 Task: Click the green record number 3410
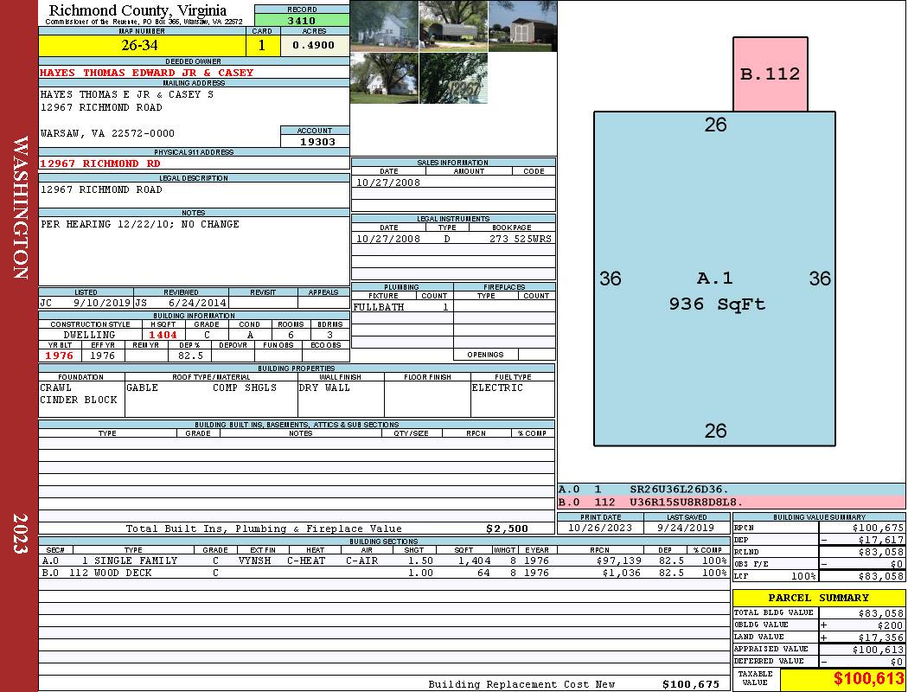tap(302, 20)
